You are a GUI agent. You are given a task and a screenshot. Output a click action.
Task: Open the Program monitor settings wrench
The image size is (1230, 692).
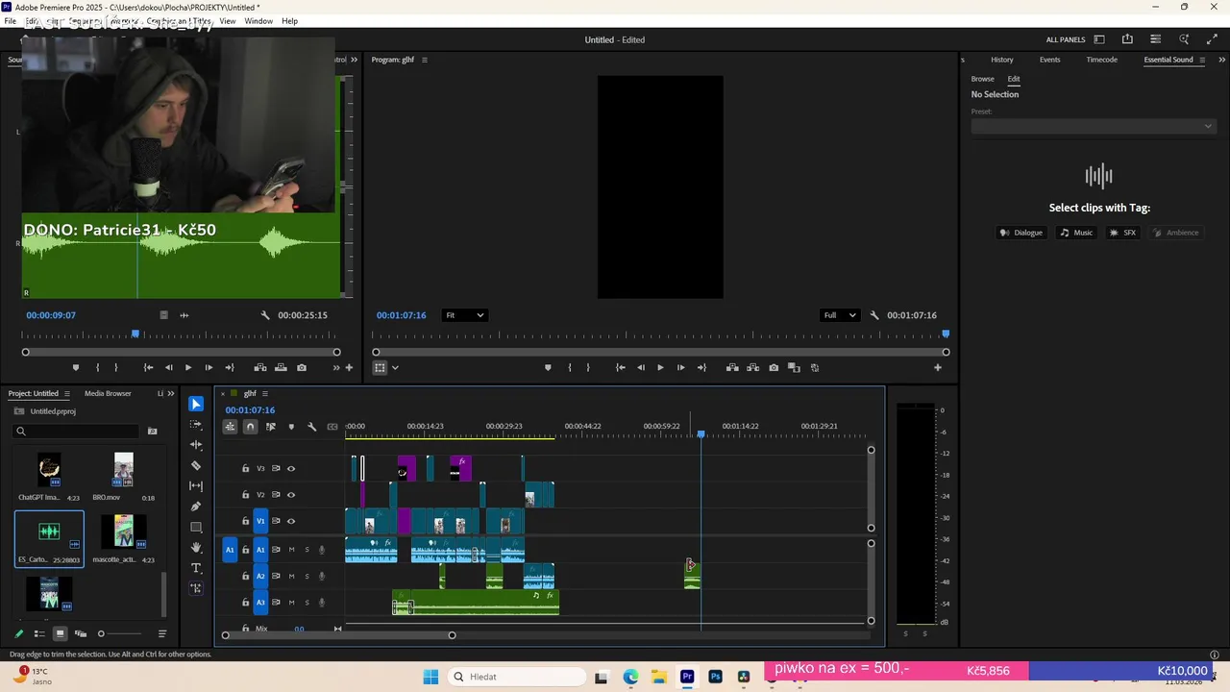pos(874,315)
